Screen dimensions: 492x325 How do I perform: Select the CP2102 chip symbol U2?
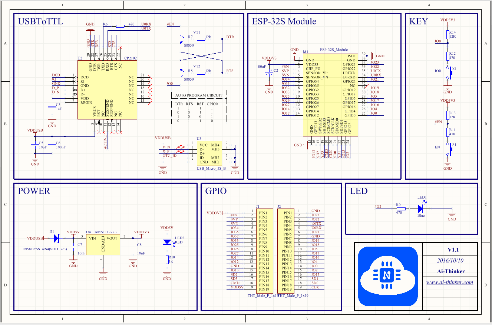click(x=107, y=89)
